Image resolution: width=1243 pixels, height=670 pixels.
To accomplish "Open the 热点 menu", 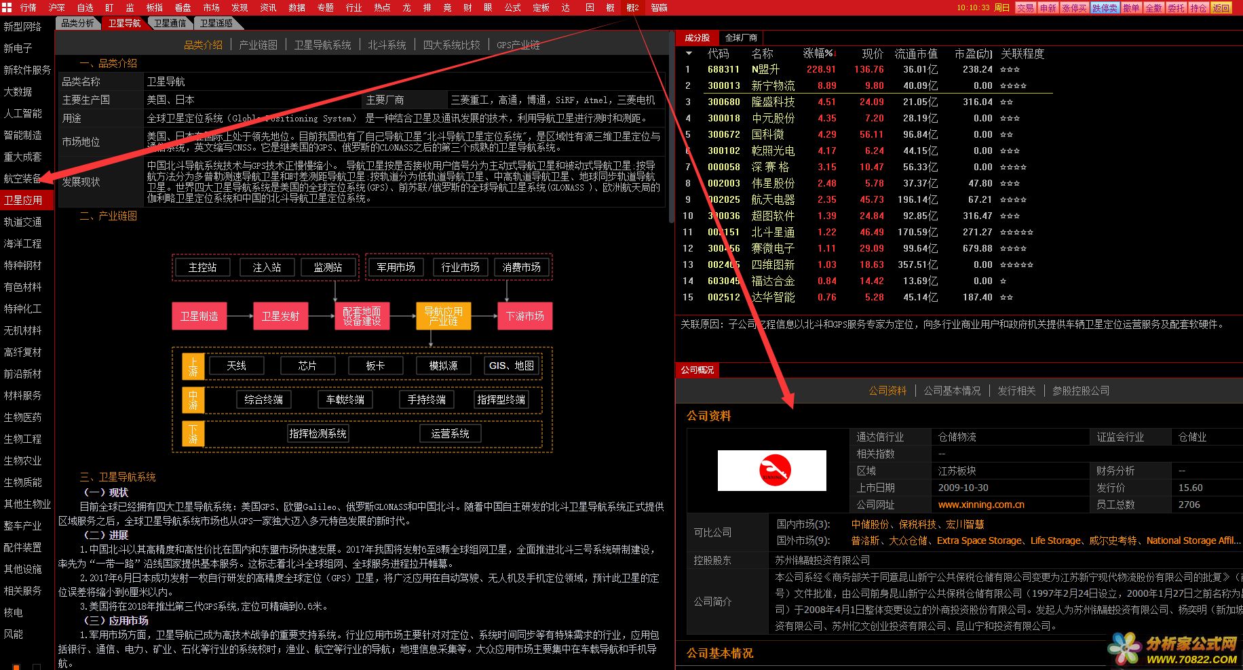I will (383, 7).
